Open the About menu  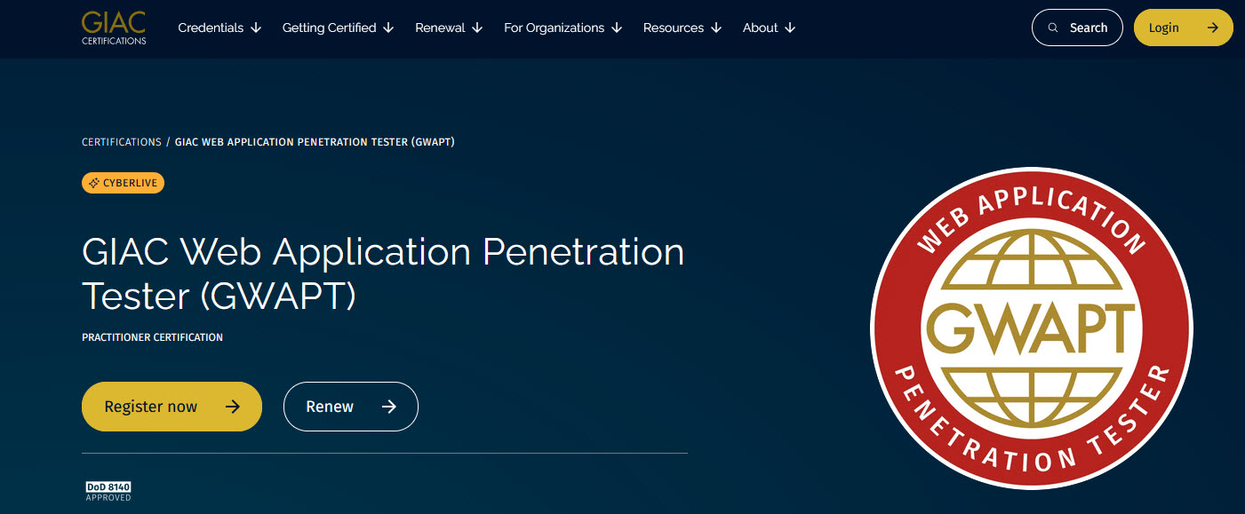[770, 28]
